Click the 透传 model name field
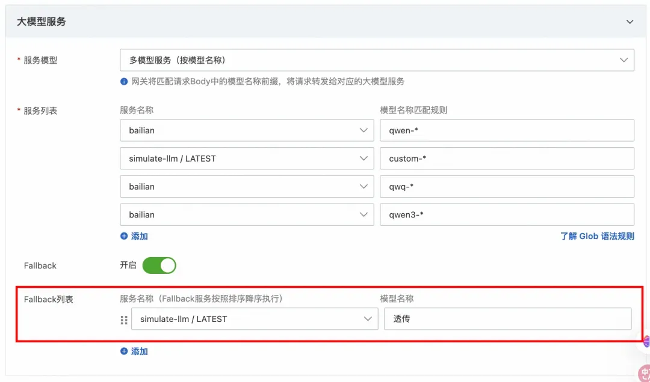 (508, 319)
